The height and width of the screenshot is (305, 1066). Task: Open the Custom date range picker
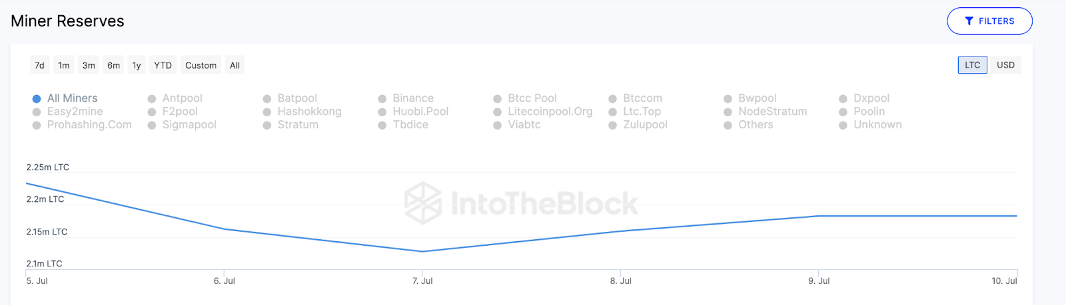201,65
